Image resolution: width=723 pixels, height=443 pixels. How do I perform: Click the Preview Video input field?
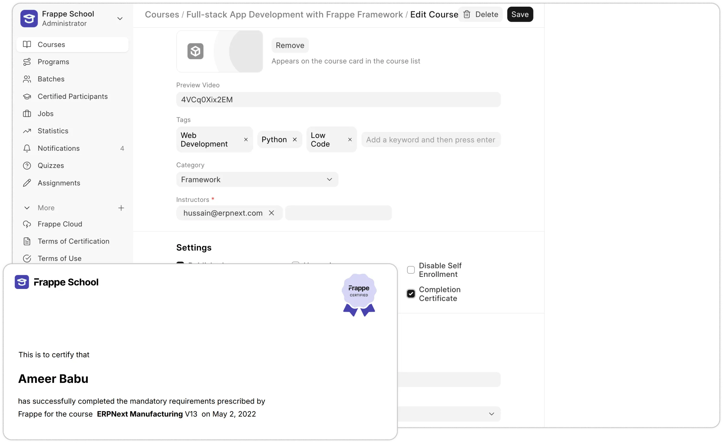click(x=338, y=100)
